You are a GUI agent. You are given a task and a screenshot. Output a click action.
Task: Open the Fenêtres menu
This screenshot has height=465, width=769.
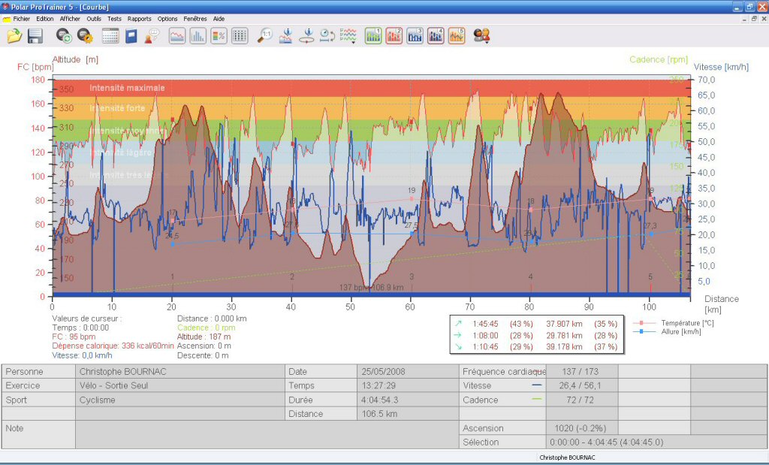pos(195,19)
